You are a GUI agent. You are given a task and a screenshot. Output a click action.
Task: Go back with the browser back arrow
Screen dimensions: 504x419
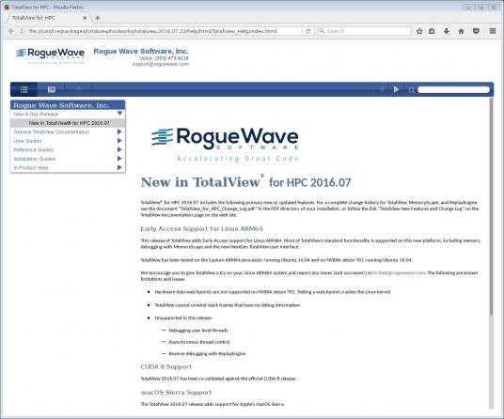(11, 31)
